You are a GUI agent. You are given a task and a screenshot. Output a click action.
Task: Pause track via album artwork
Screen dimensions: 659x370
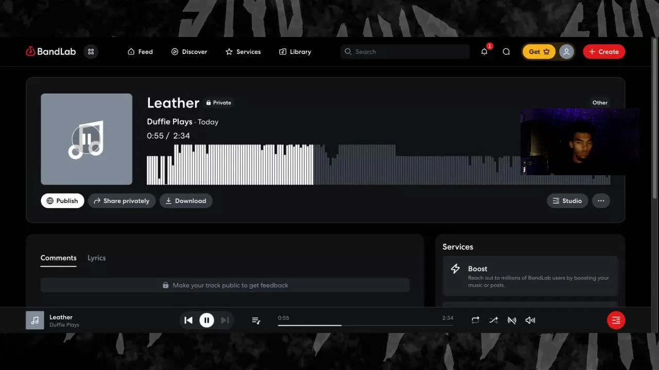[86, 139]
